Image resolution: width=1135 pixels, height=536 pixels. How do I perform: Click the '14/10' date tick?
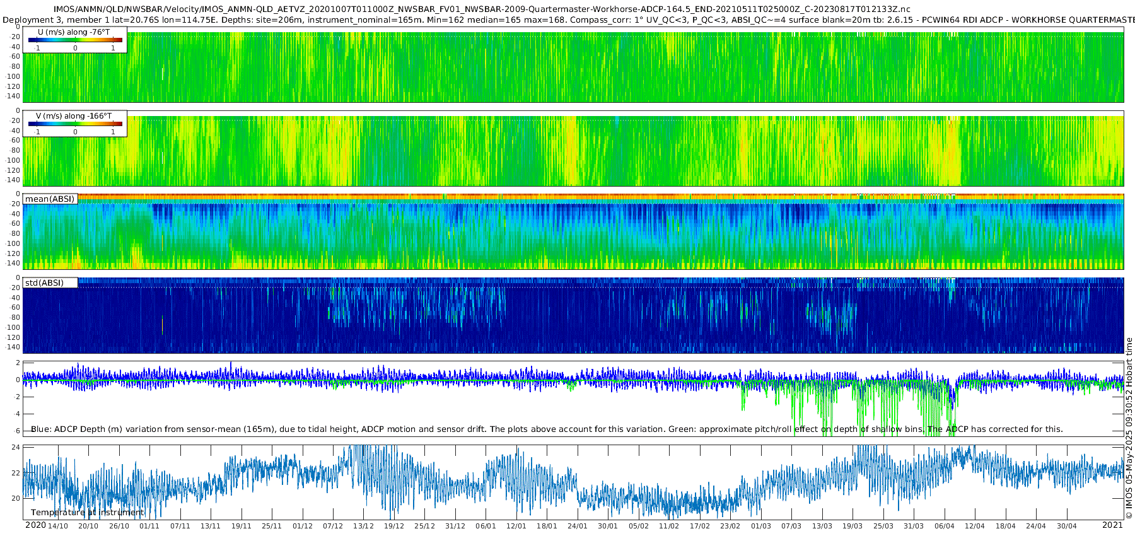(58, 526)
